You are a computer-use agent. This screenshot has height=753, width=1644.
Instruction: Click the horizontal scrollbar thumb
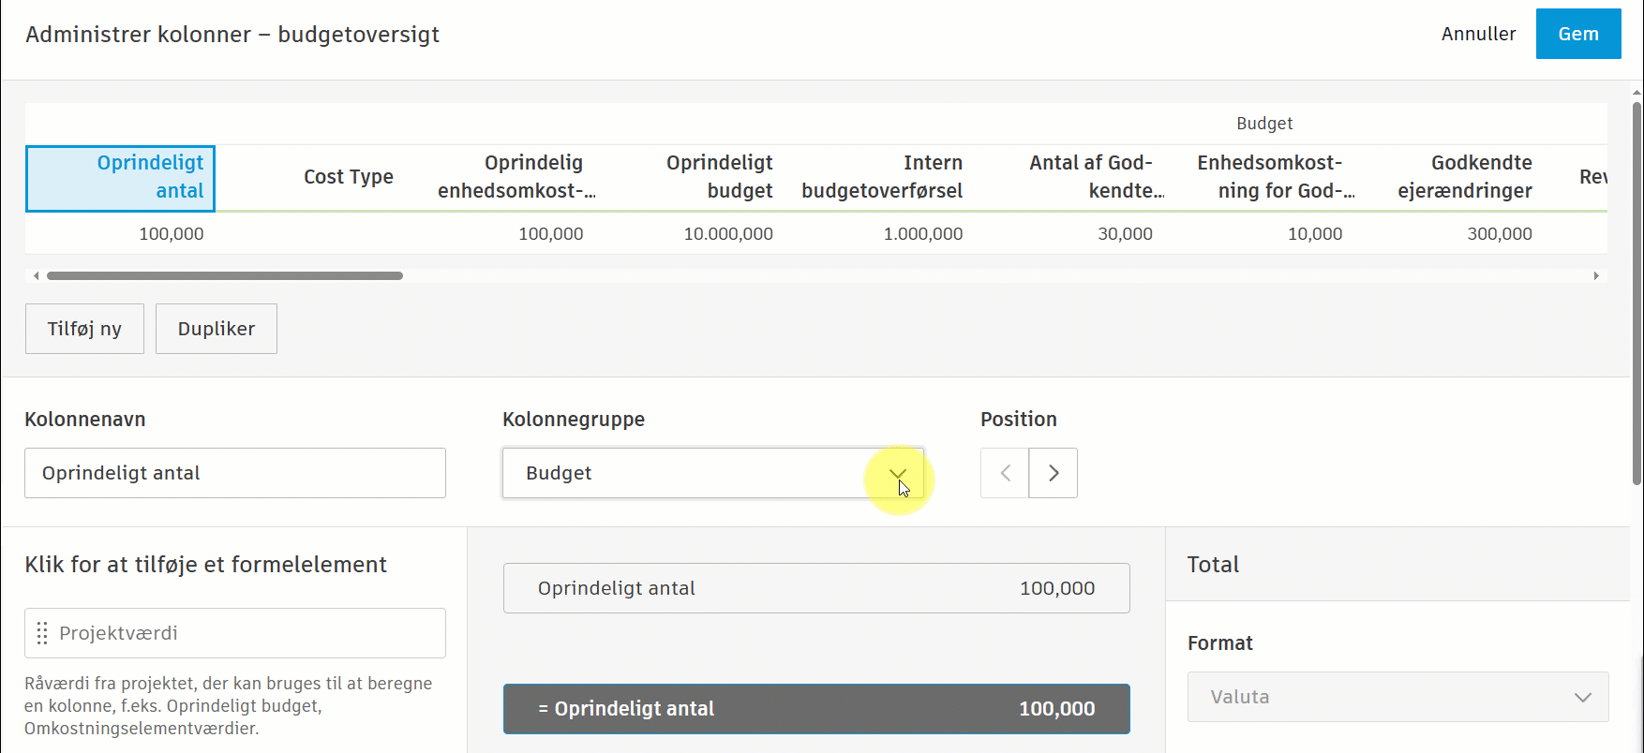click(x=225, y=275)
